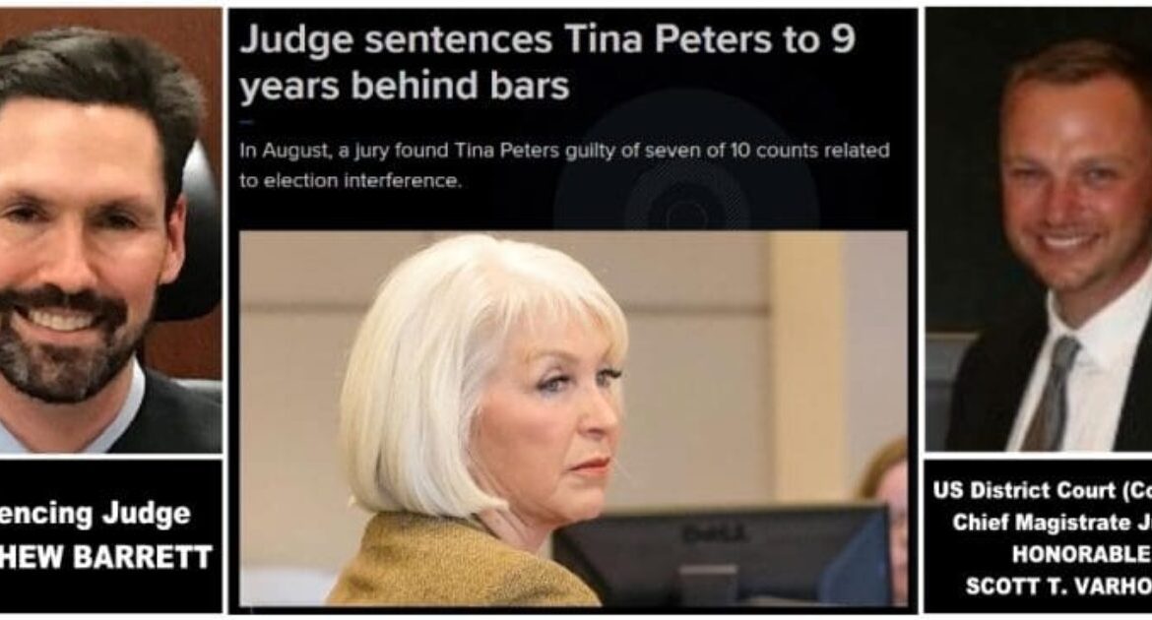Image resolution: width=1152 pixels, height=620 pixels.
Task: Click the gray striped necktie
Action: (1052, 393)
